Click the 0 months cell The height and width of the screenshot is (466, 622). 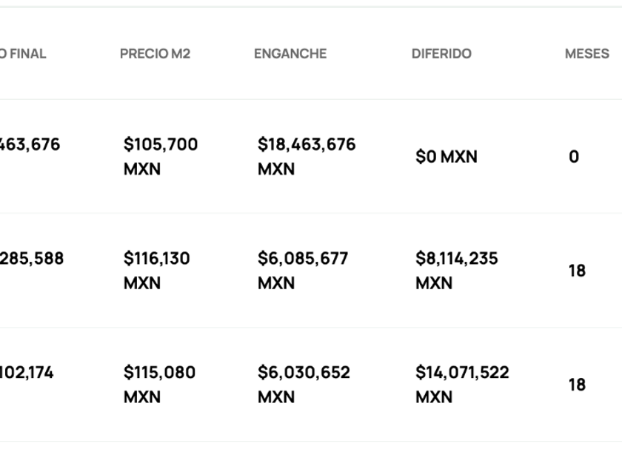(x=574, y=157)
